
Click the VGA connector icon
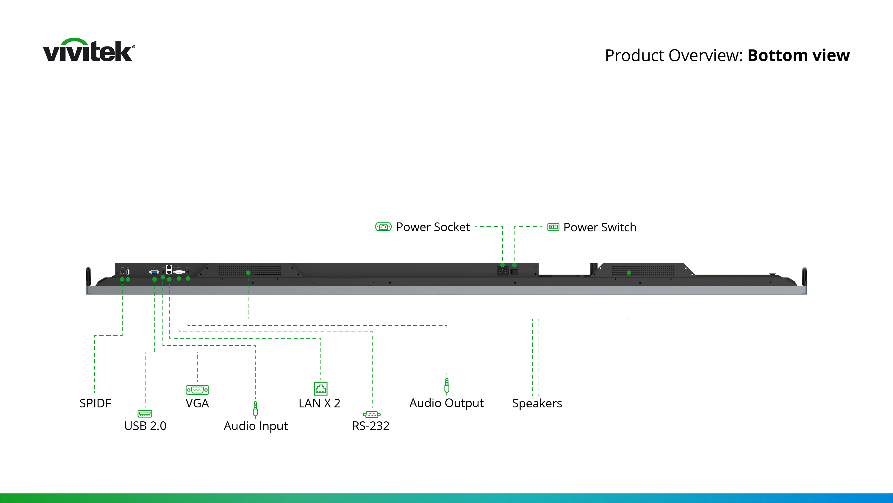[197, 390]
